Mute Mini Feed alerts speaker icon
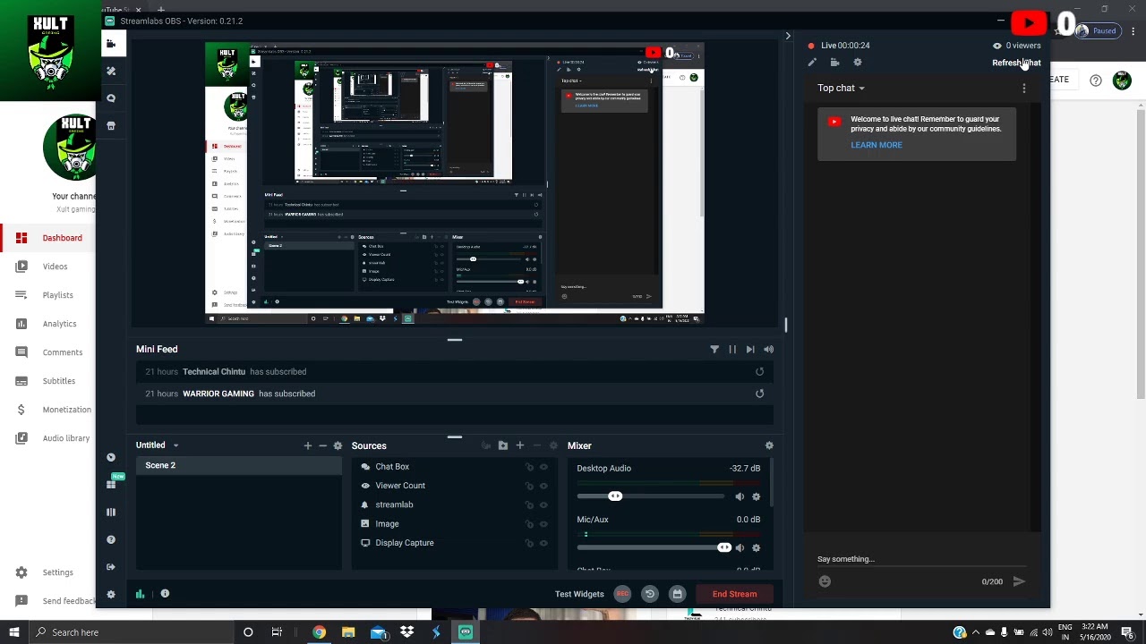 click(x=768, y=350)
